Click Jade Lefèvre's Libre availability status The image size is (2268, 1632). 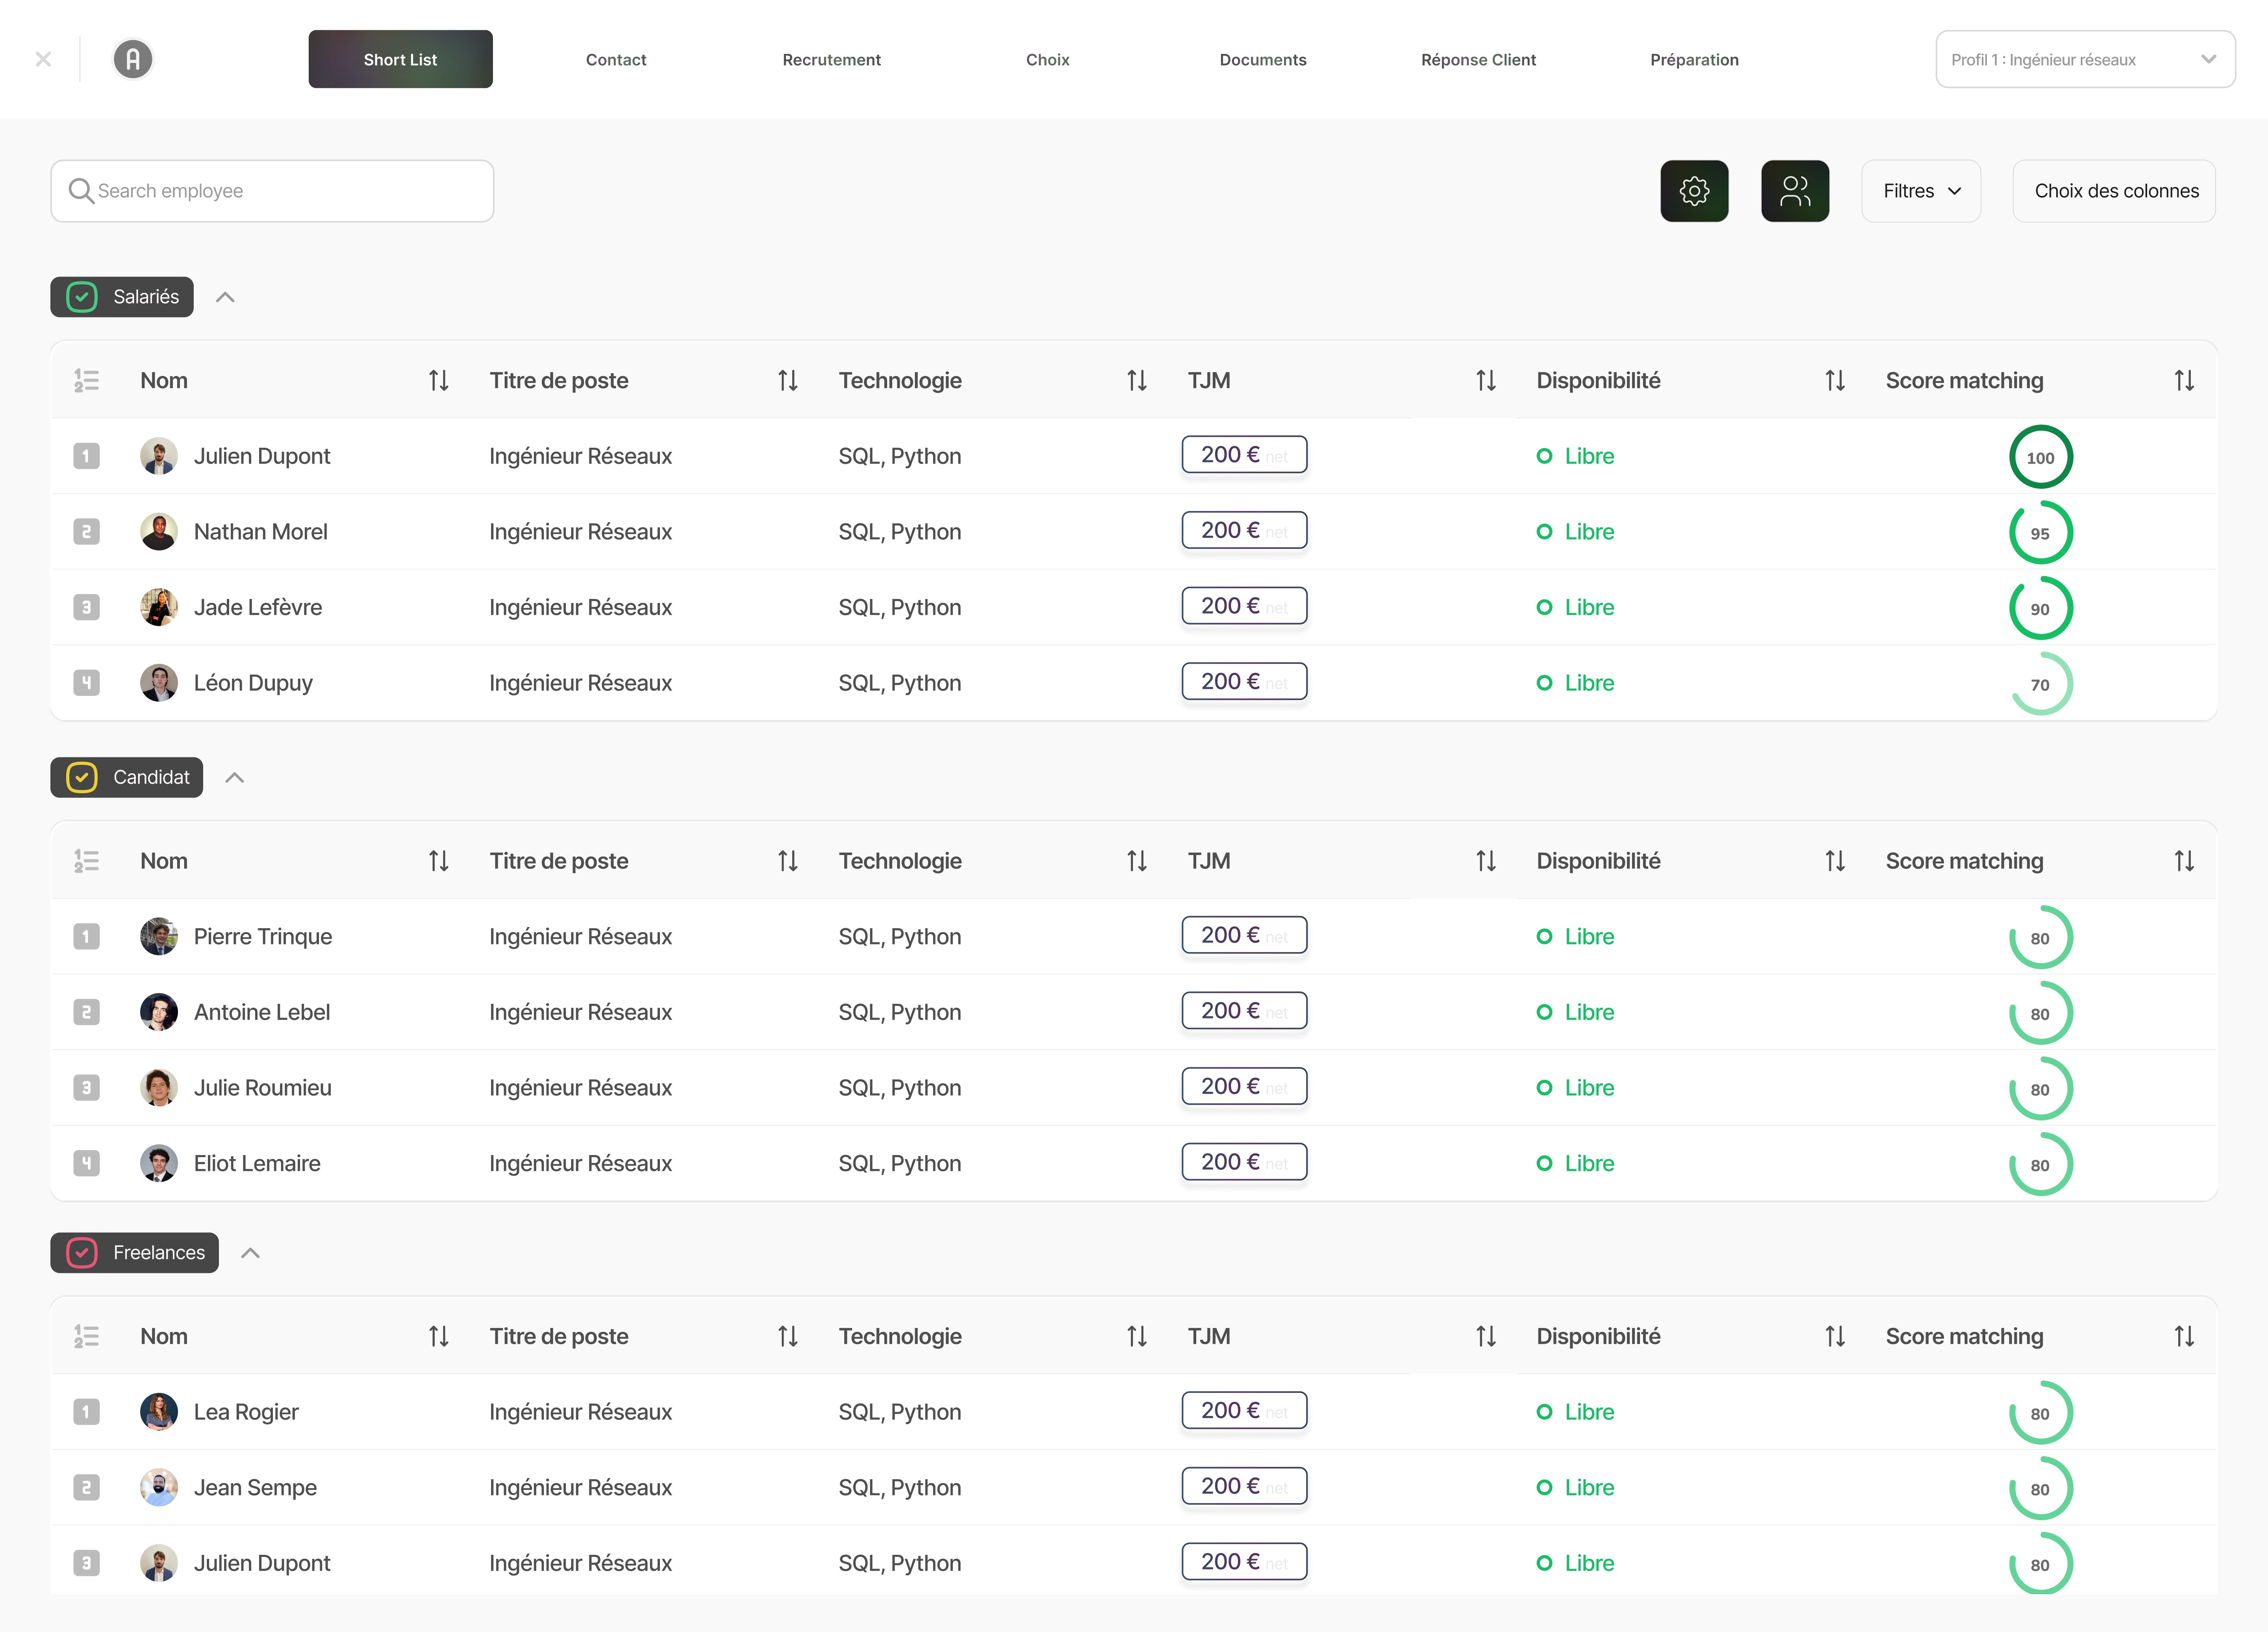[x=1576, y=607]
